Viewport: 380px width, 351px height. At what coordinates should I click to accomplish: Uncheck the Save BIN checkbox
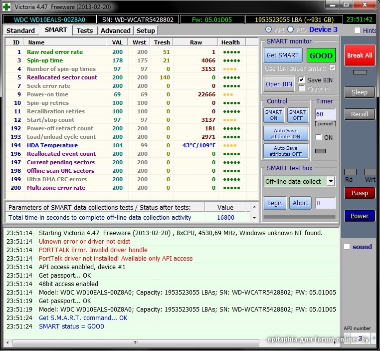coord(301,80)
